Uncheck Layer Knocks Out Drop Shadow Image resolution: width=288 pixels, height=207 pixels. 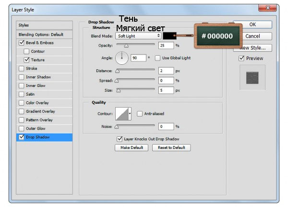pyautogui.click(x=120, y=139)
